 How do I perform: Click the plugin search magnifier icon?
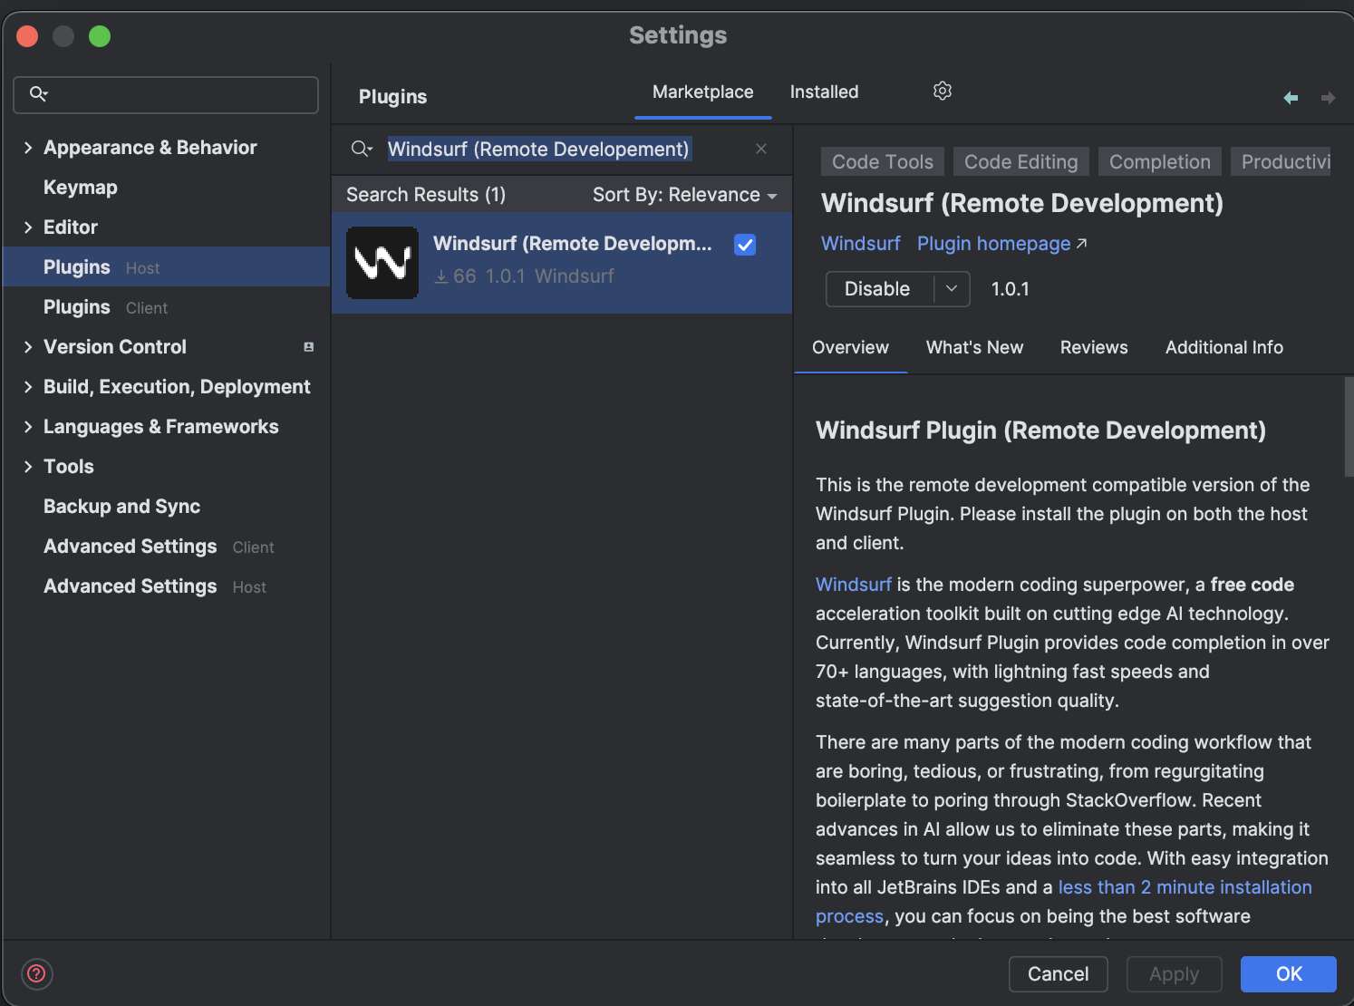coord(362,149)
